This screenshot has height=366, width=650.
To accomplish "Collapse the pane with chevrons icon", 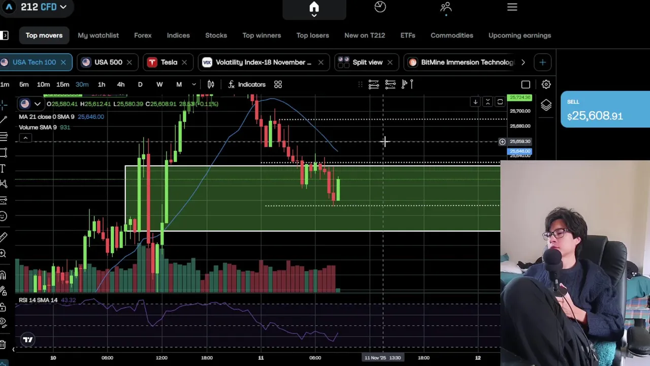I will (487, 102).
